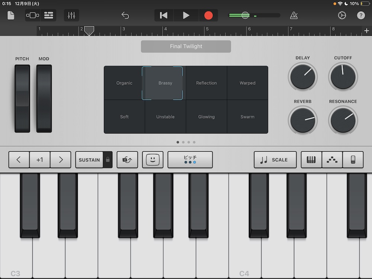Shift keyboard octave up with right chevron
The width and height of the screenshot is (372, 279).
click(x=61, y=160)
